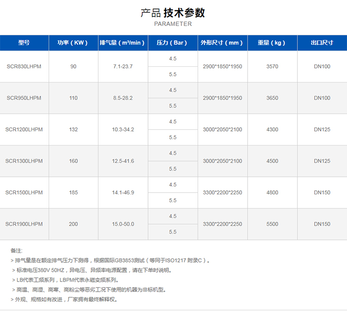This screenshot has height=320, width=347.
Task: Select the SCR1500LHPM model cell
Action: pyautogui.click(x=24, y=192)
